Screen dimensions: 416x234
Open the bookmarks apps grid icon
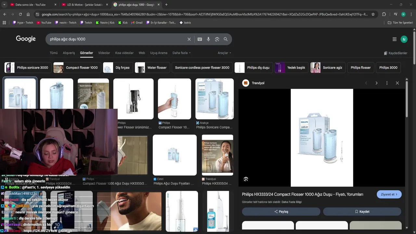[4, 23]
